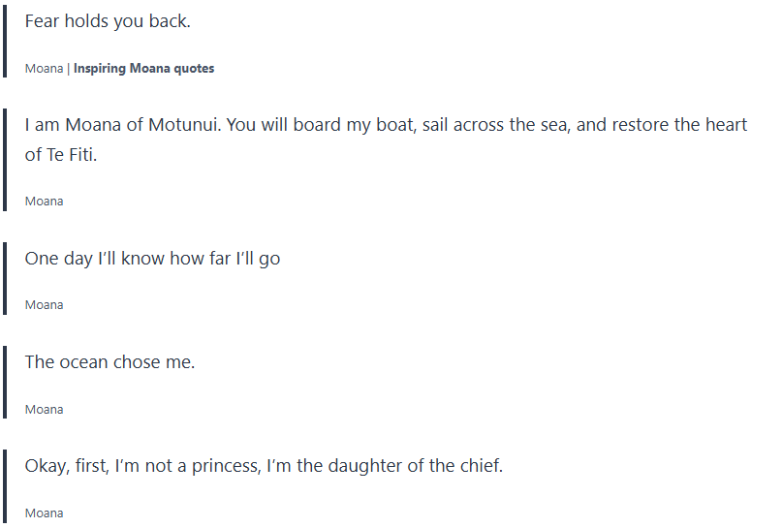Click the "Fear holds you back." quote
This screenshot has height=528, width=782.
coord(108,21)
